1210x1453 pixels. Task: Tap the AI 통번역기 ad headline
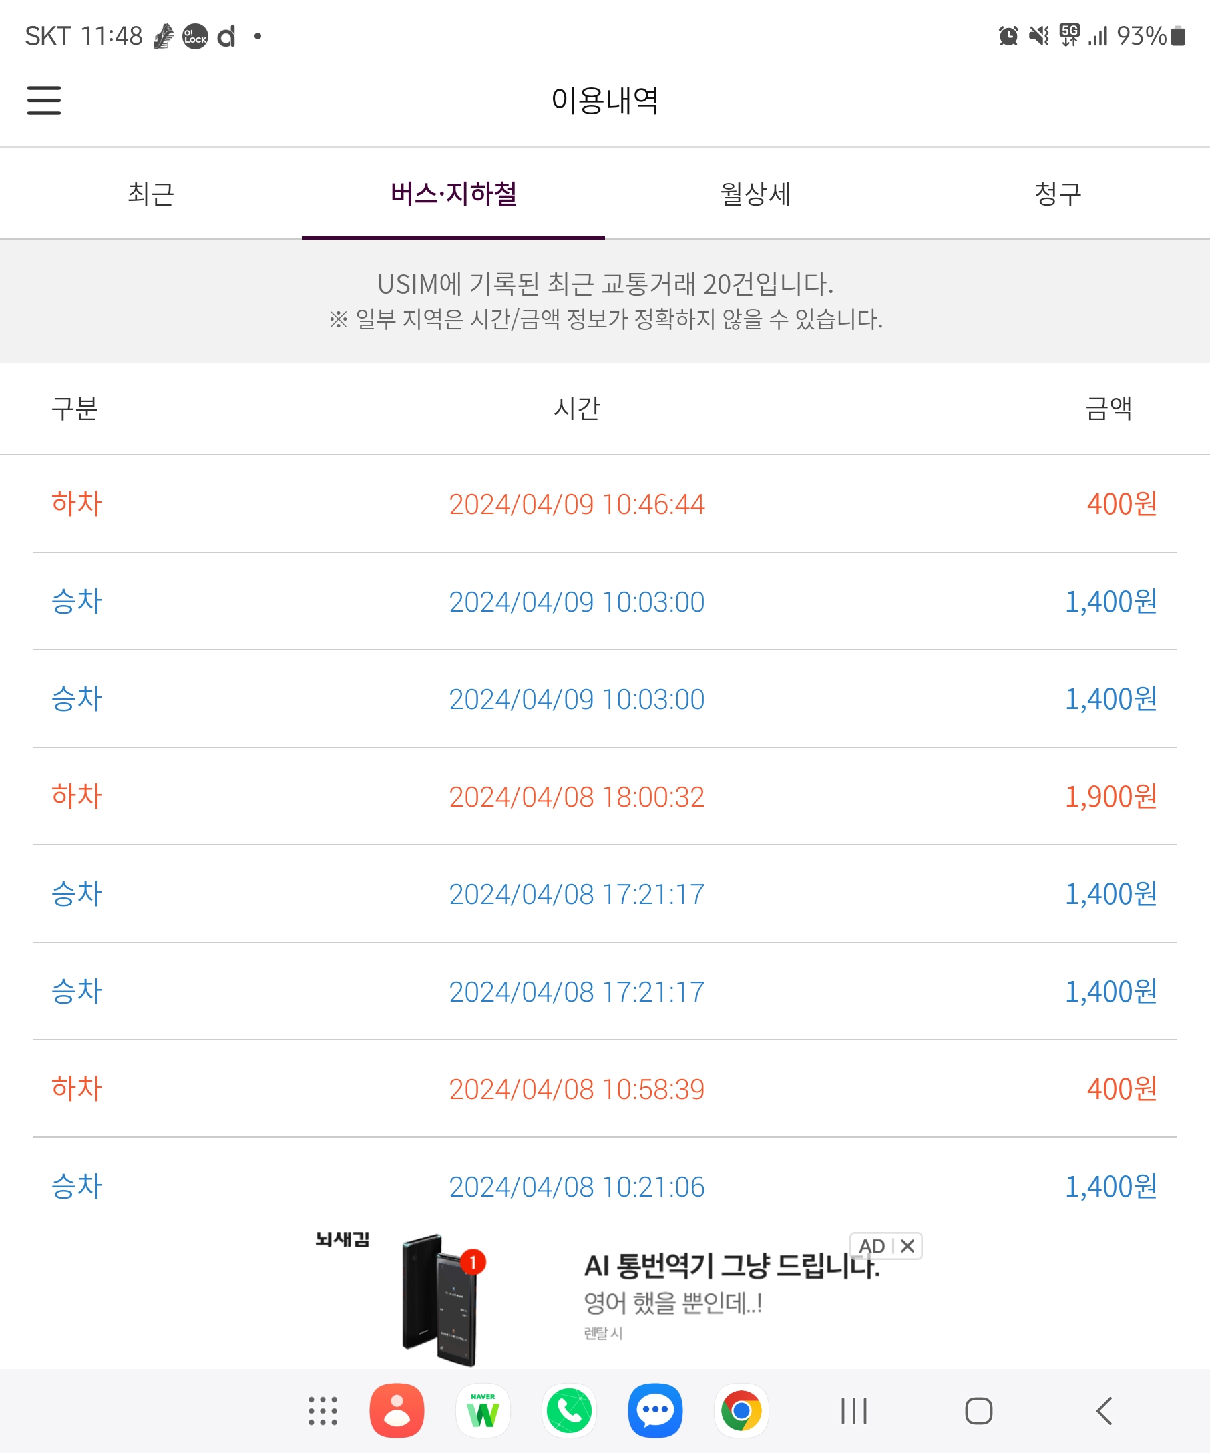731,1267
